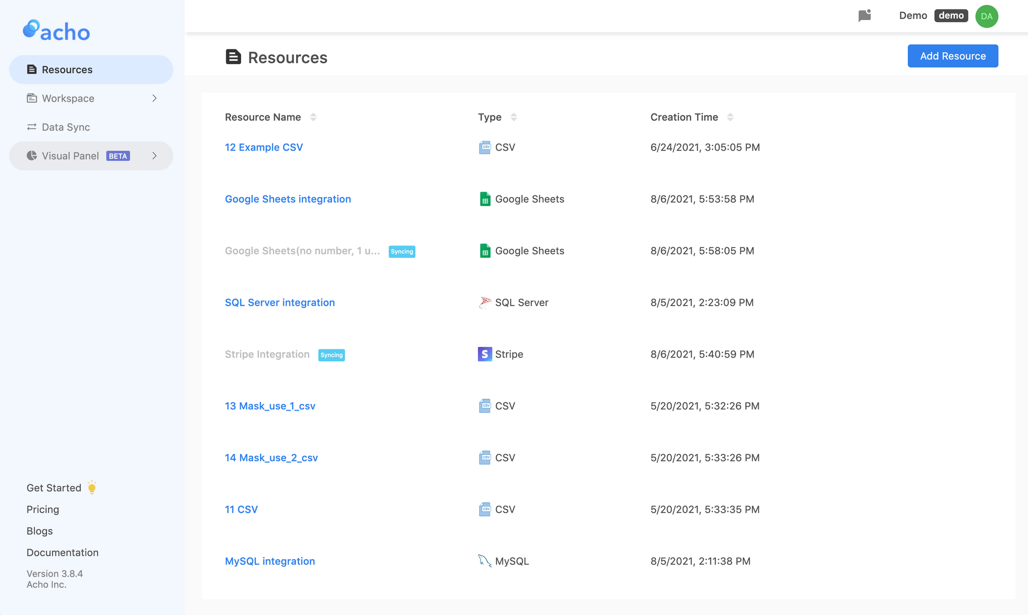The width and height of the screenshot is (1028, 615).
Task: Open the Pricing link
Action: coord(43,509)
